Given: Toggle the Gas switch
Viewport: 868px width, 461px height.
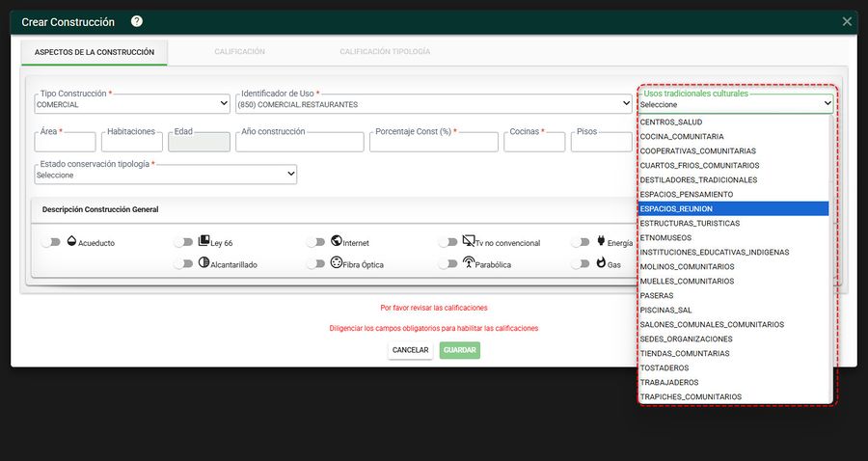Looking at the screenshot, I should click(581, 264).
